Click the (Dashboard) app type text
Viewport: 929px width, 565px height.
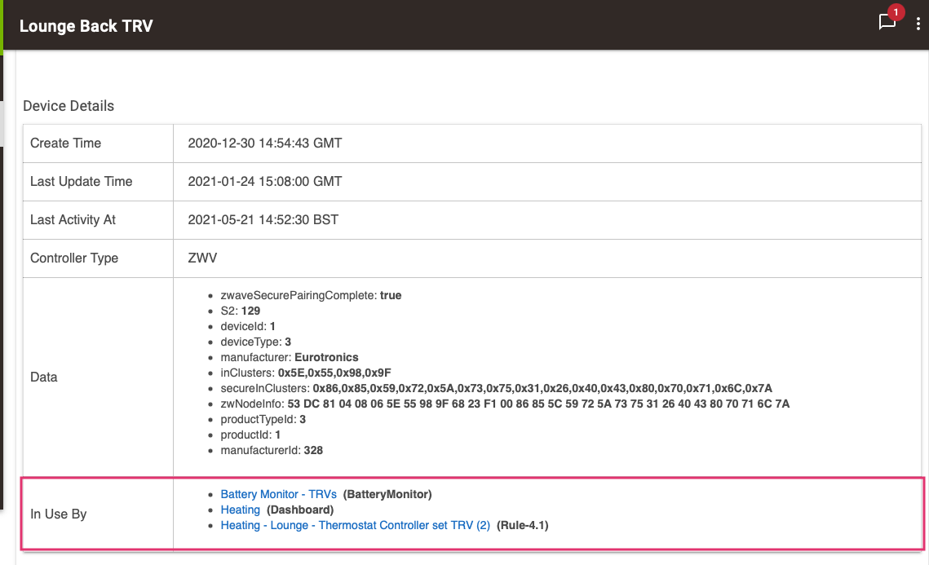point(300,510)
